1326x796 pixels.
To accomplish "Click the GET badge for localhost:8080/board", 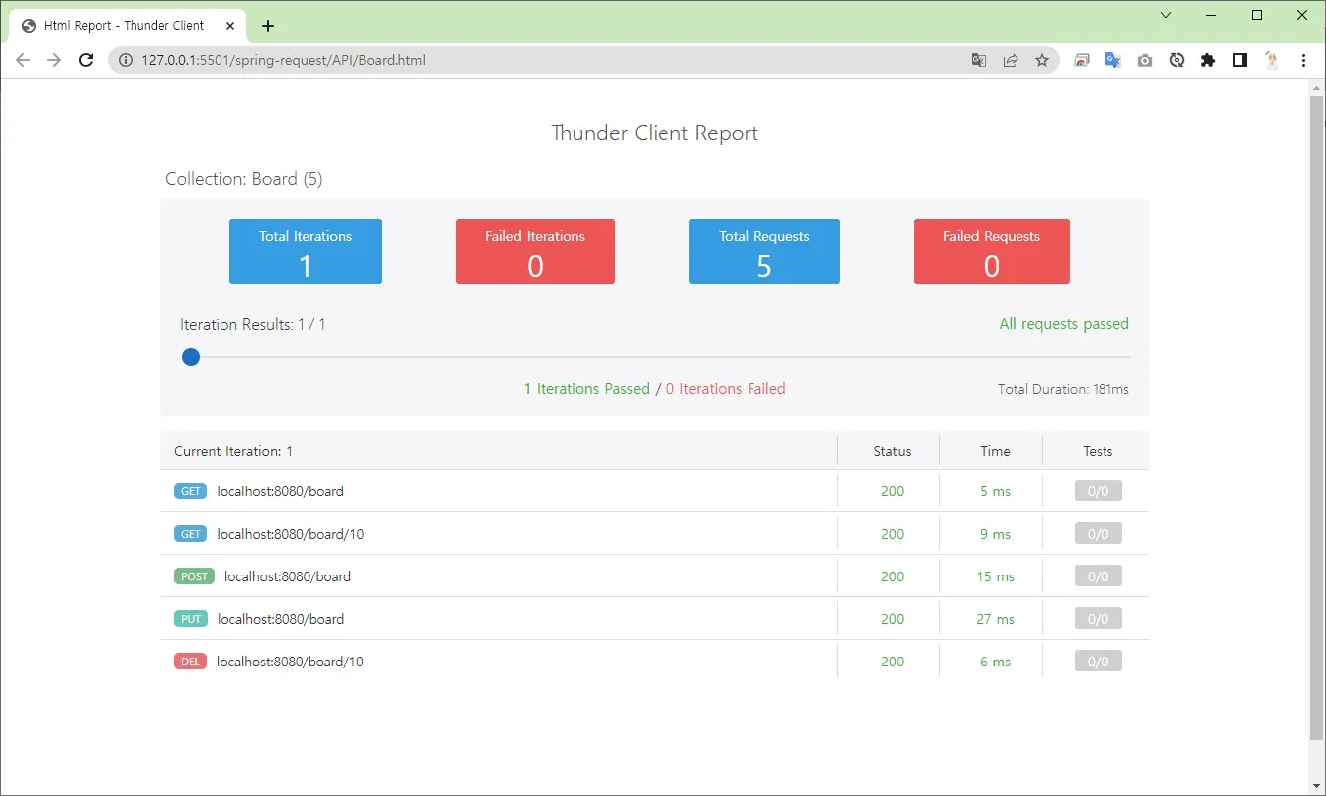I will click(x=190, y=491).
